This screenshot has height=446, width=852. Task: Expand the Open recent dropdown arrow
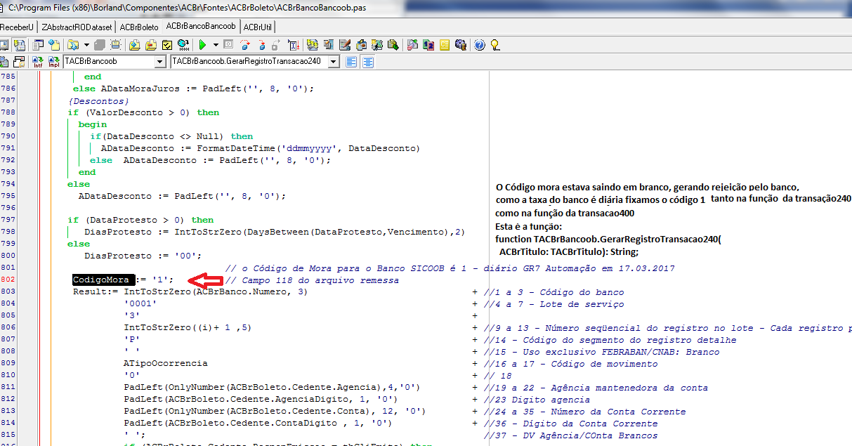tap(86, 45)
